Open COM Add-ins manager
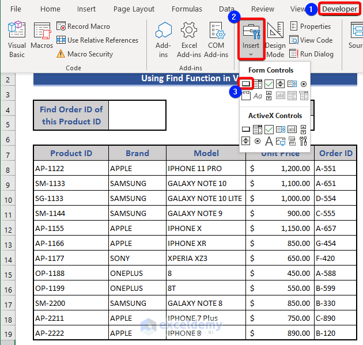 point(216,40)
